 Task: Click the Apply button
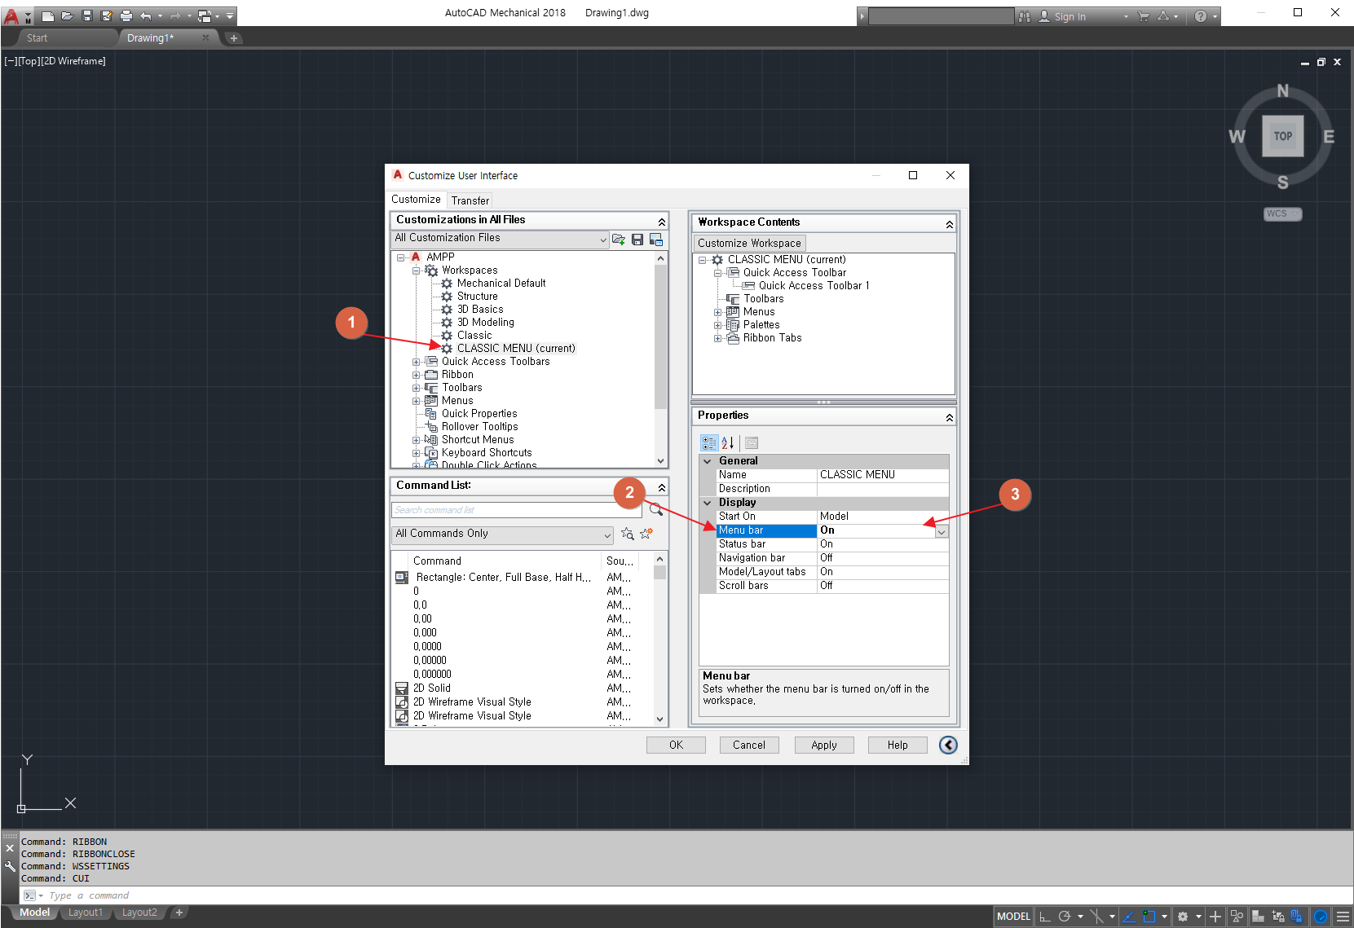pyautogui.click(x=824, y=745)
